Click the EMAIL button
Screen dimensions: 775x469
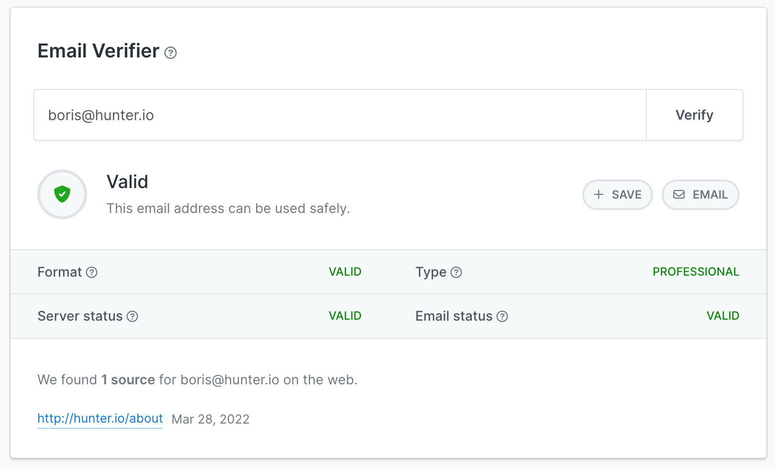tap(700, 195)
